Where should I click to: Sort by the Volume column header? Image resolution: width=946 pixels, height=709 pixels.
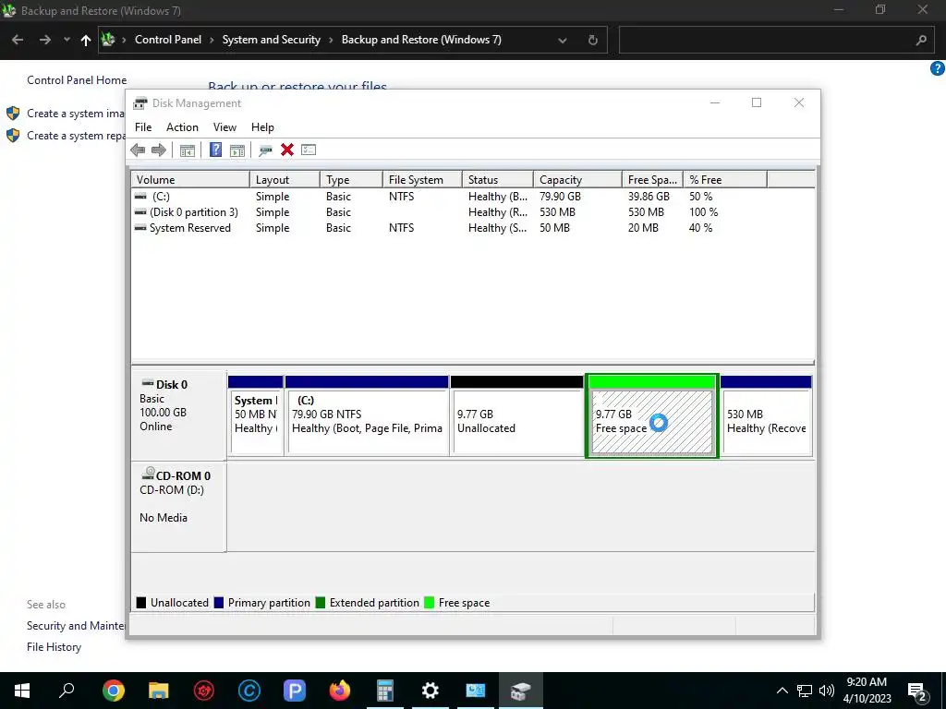(x=190, y=180)
